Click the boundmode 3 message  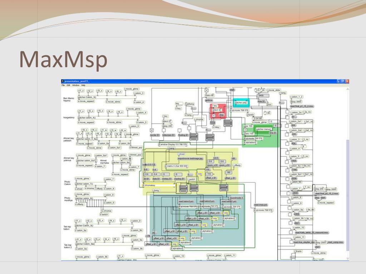237,198
